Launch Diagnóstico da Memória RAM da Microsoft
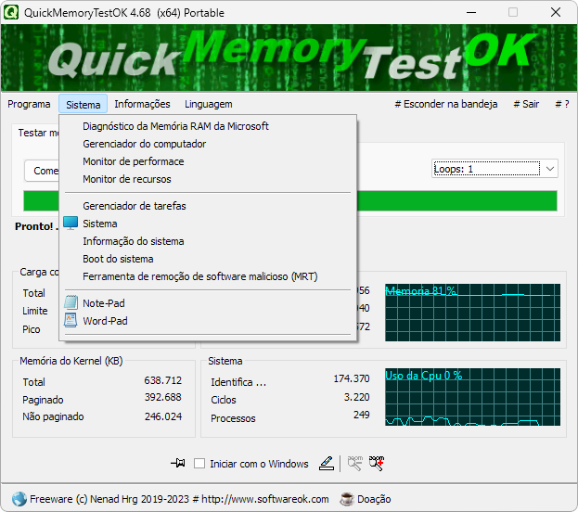 [208, 126]
